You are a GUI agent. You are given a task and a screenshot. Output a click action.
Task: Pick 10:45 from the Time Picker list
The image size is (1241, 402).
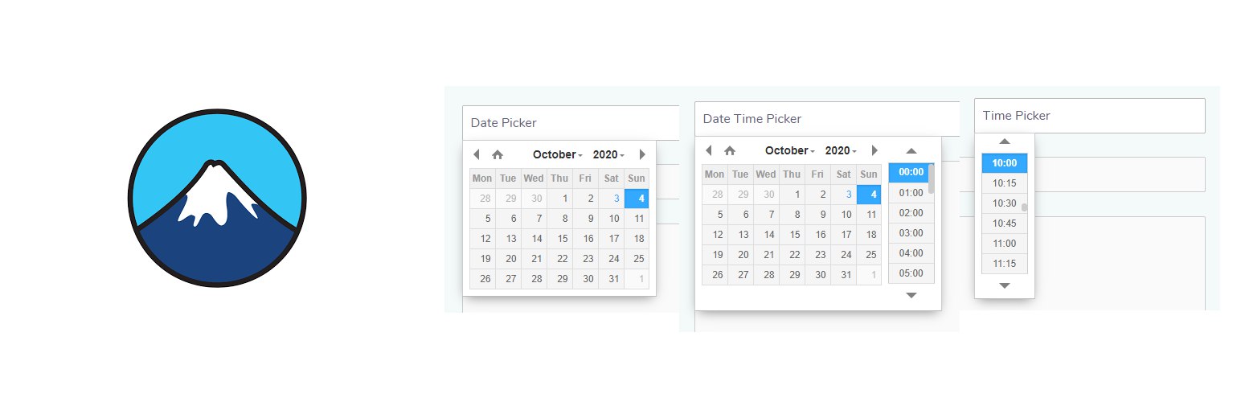[1004, 224]
